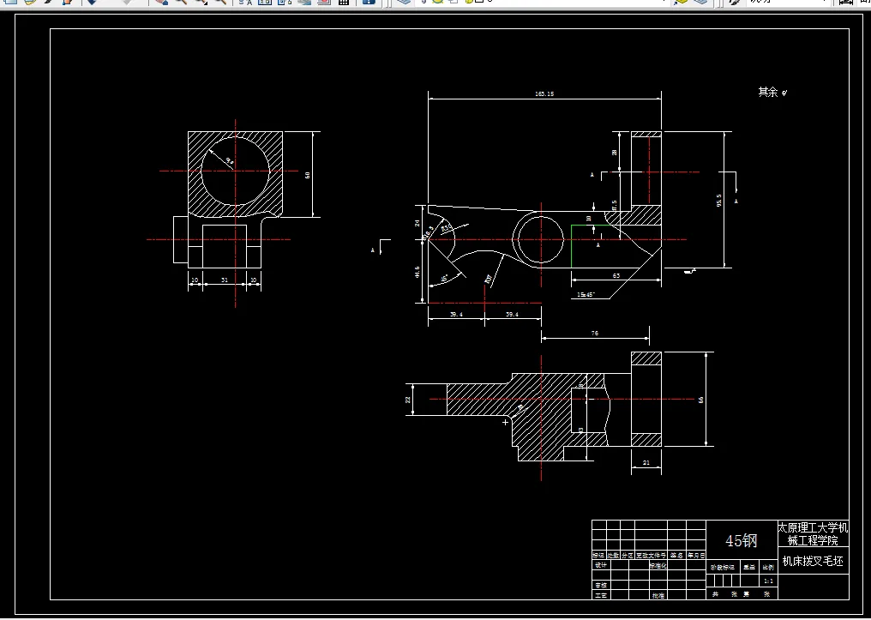Click the Layer Previous icon
This screenshot has width=871, height=620.
coord(701,2)
